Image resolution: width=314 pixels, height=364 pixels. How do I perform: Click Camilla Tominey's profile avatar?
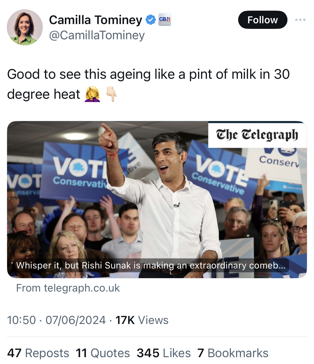point(25,27)
